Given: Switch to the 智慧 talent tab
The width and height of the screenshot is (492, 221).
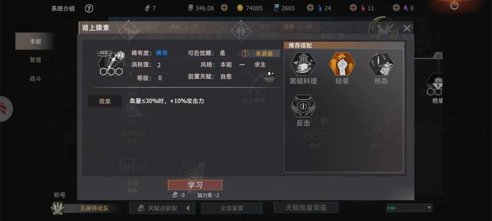Looking at the screenshot, I should point(35,60).
